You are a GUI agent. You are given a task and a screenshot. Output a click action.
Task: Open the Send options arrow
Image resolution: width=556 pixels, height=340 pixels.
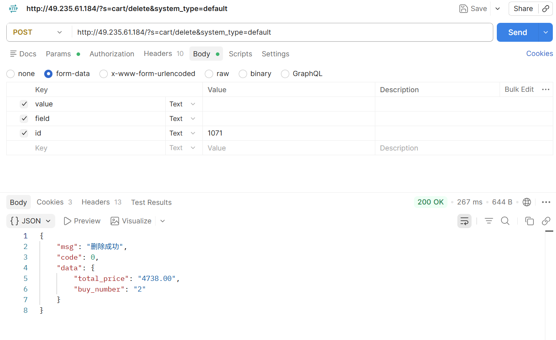pyautogui.click(x=546, y=32)
